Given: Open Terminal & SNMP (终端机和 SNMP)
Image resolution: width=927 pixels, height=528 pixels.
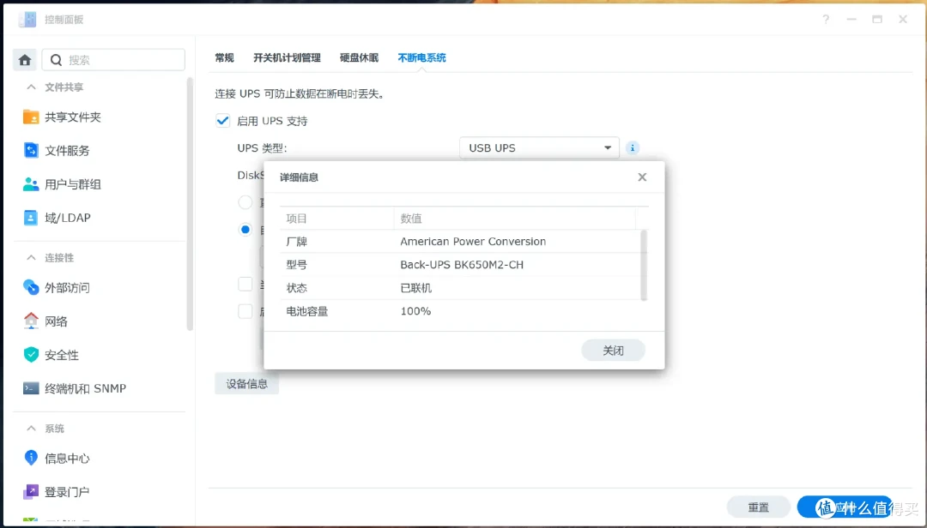Looking at the screenshot, I should [75, 388].
